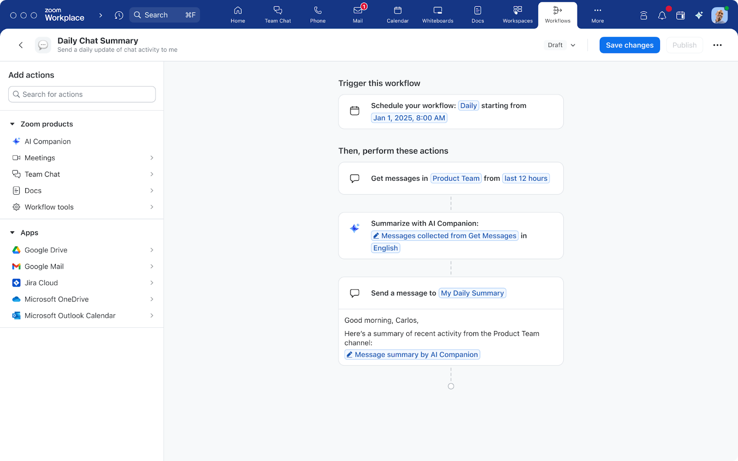Open the Team Chat nav icon
738x461 pixels.
point(278,15)
